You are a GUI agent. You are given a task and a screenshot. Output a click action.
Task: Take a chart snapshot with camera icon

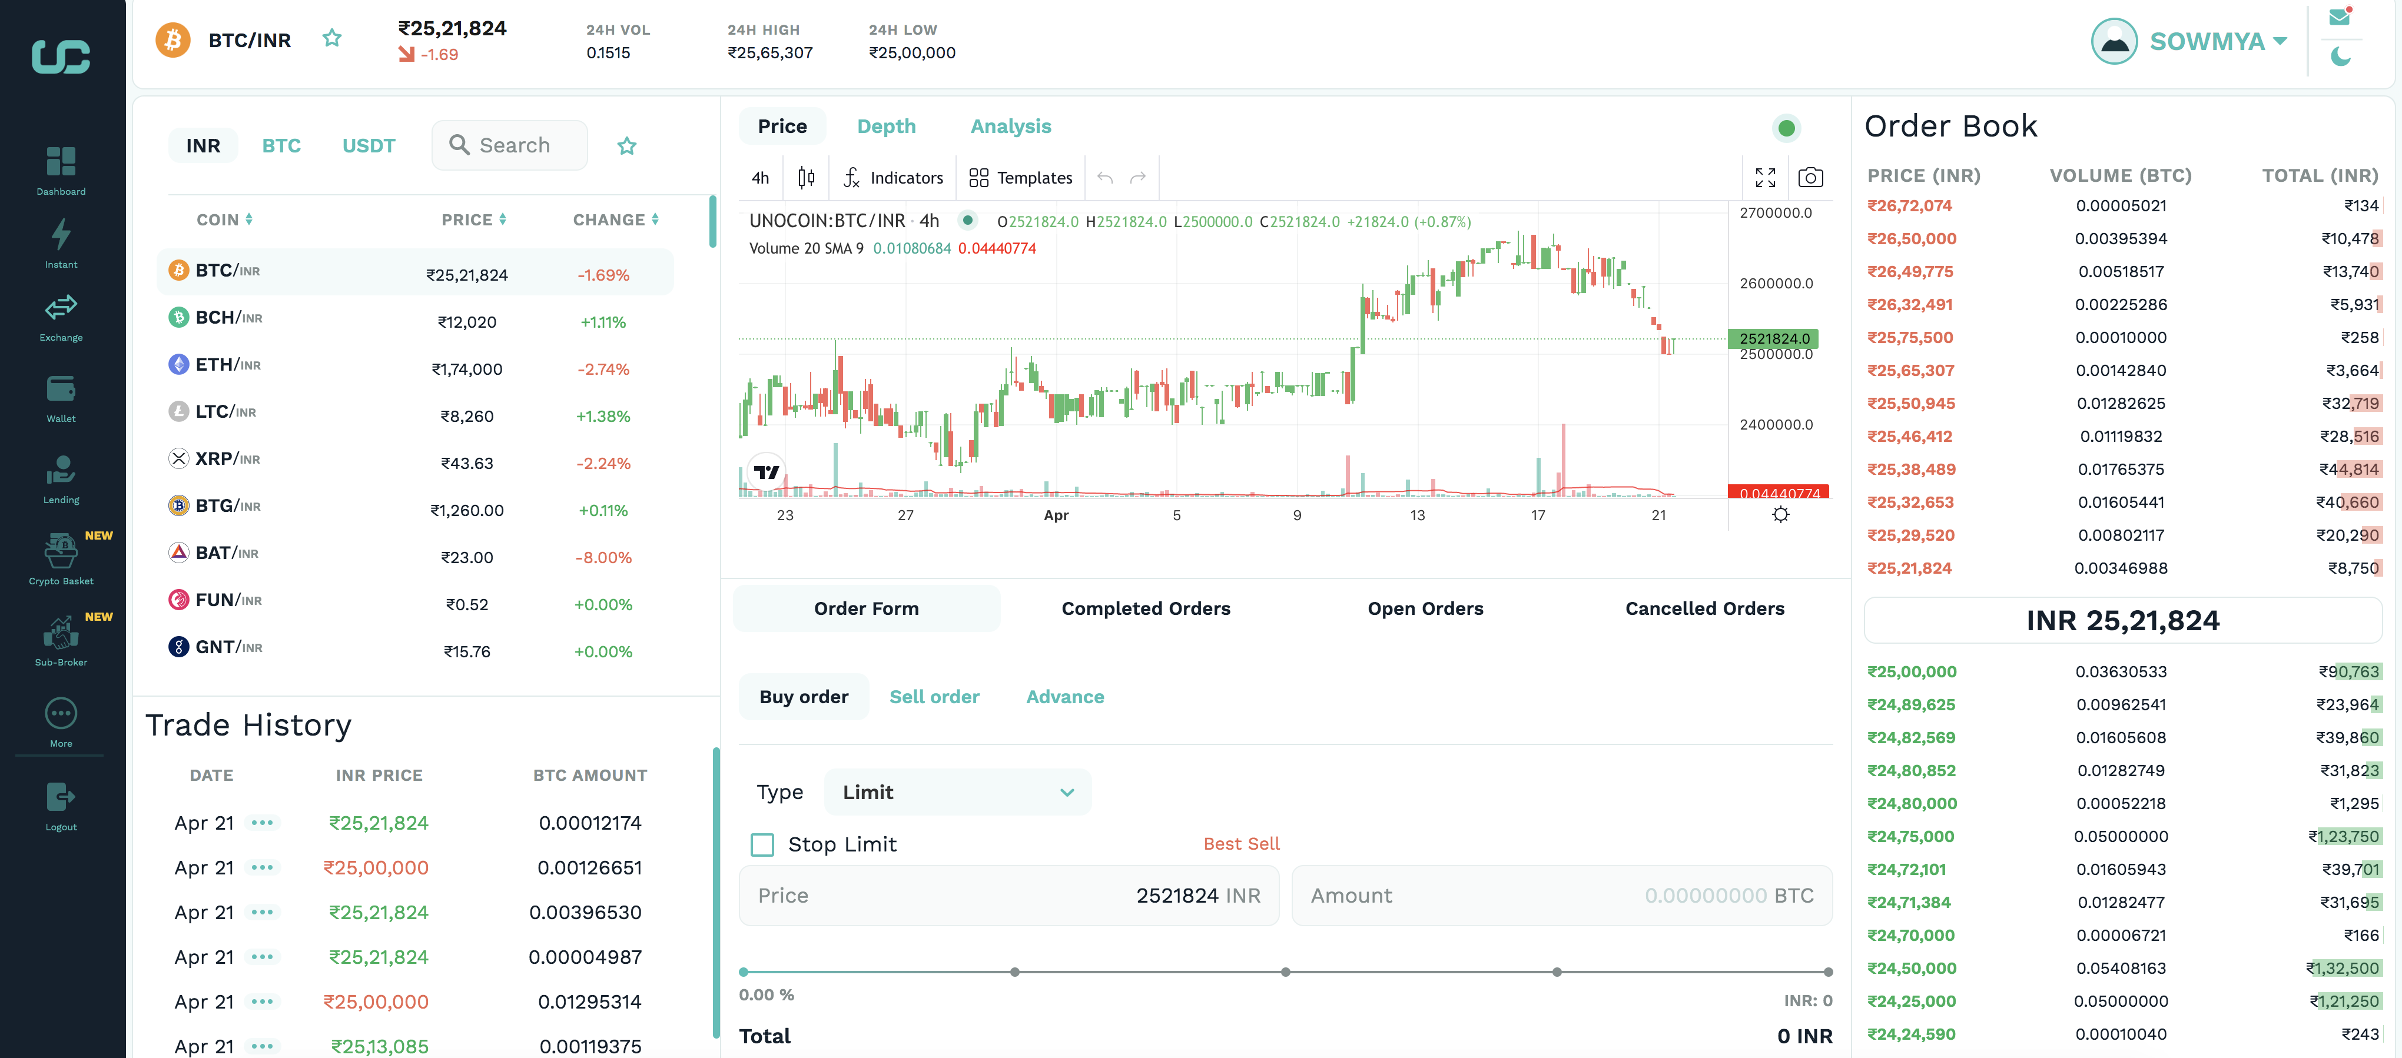[x=1811, y=177]
